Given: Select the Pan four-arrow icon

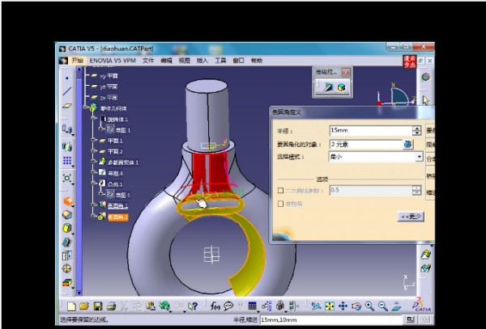Looking at the screenshot, I should [x=343, y=306].
